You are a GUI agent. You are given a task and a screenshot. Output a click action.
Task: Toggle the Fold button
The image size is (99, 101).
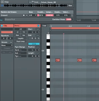tap(44, 26)
